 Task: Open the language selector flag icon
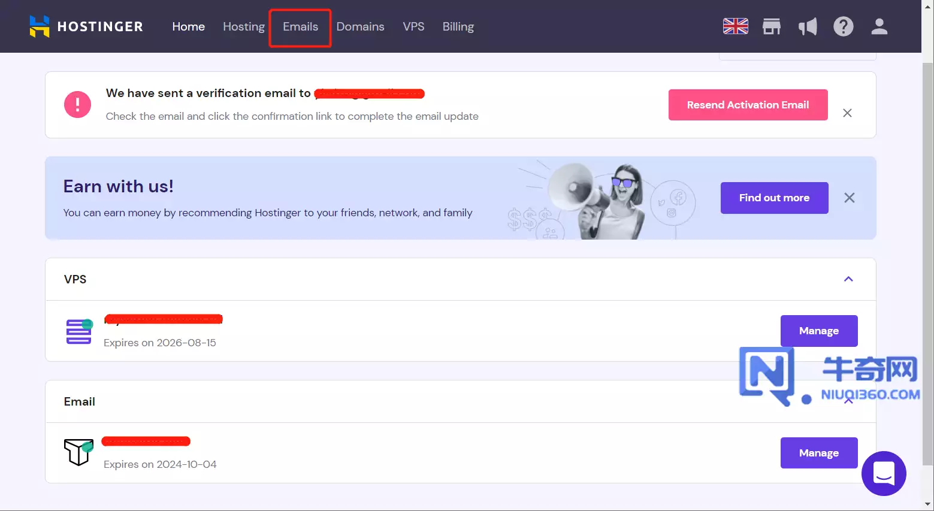coord(735,26)
